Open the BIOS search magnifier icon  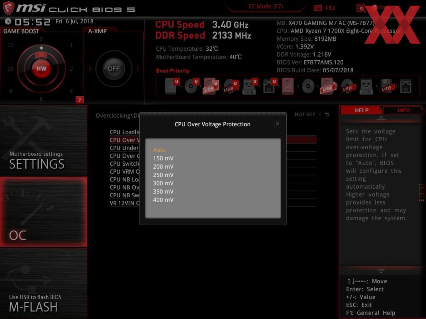pyautogui.click(x=361, y=8)
